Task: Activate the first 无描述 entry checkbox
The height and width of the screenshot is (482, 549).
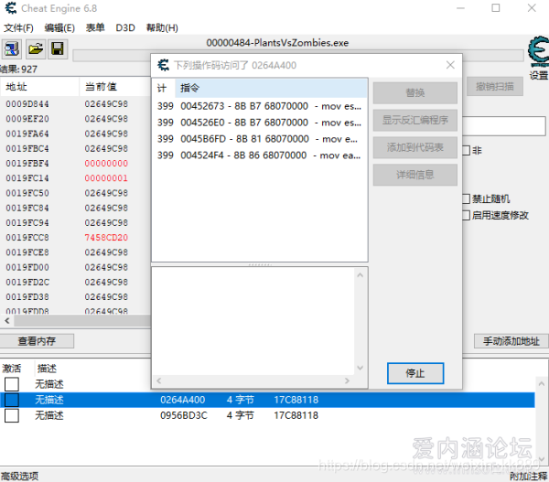Action: click(x=12, y=384)
